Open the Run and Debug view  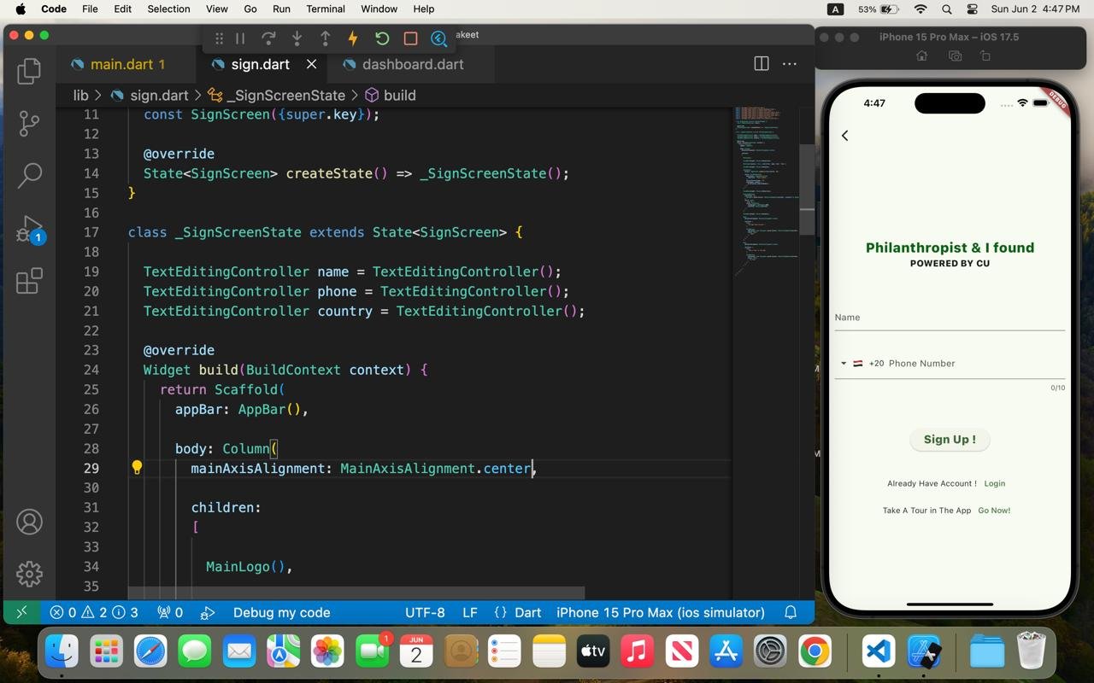(29, 229)
